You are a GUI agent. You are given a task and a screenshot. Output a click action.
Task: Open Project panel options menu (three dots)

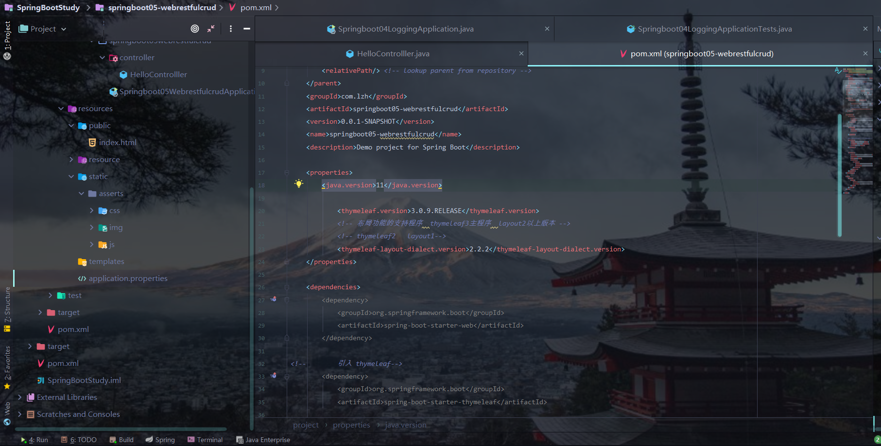point(231,29)
